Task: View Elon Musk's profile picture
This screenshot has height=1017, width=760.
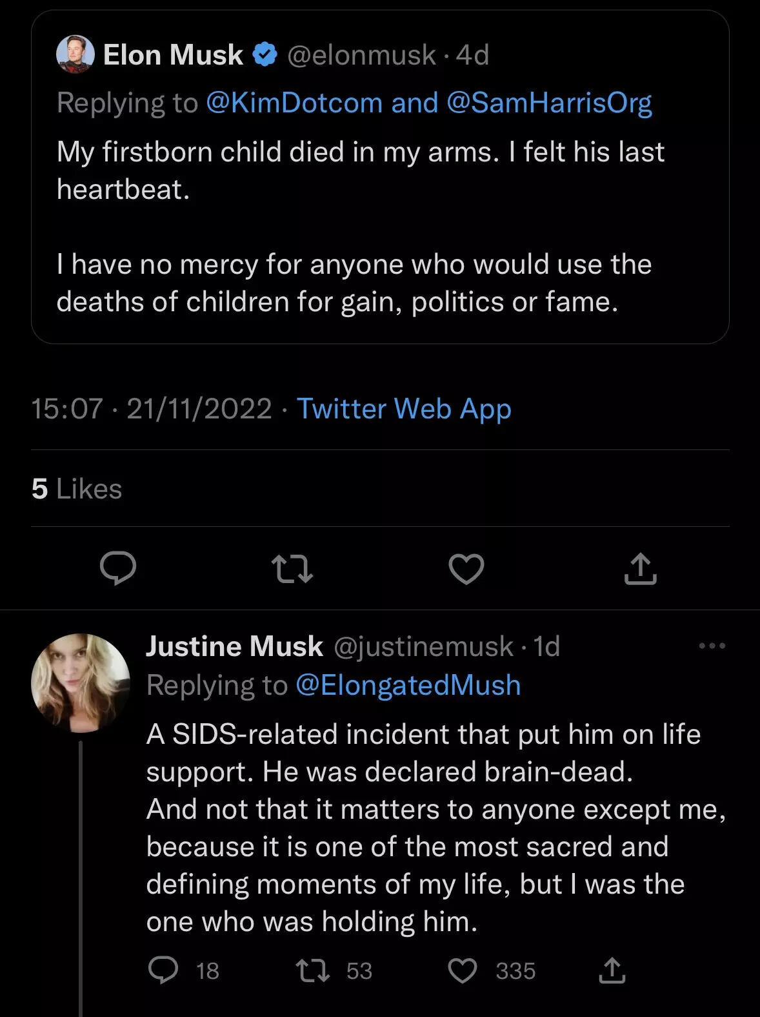Action: pyautogui.click(x=75, y=54)
